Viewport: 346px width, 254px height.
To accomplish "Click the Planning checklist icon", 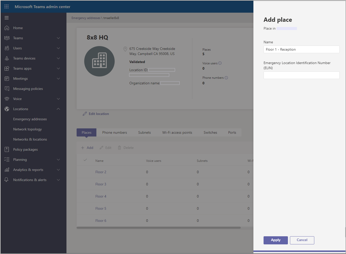I will [x=7, y=160].
